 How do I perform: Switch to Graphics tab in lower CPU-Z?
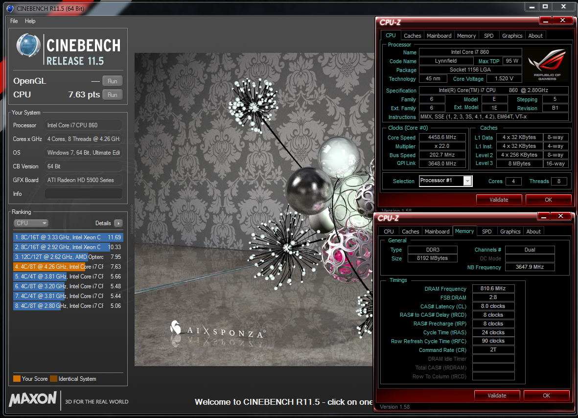(510, 232)
